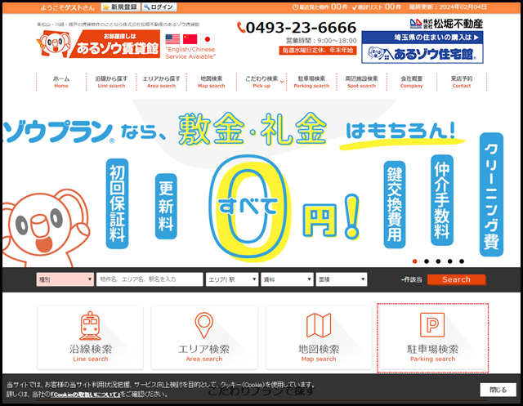Open the 地図検索 Map search card
523x406 pixels.
tap(319, 337)
